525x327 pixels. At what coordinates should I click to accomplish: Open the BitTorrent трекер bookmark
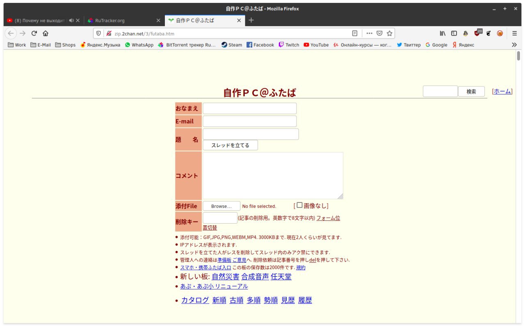[x=187, y=45]
